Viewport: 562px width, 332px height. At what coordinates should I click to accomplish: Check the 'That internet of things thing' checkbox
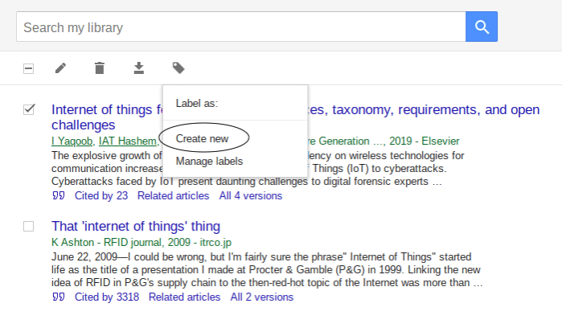[29, 226]
